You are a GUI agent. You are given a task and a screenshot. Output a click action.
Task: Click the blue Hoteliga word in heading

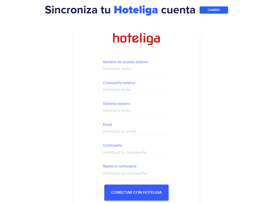click(x=136, y=10)
